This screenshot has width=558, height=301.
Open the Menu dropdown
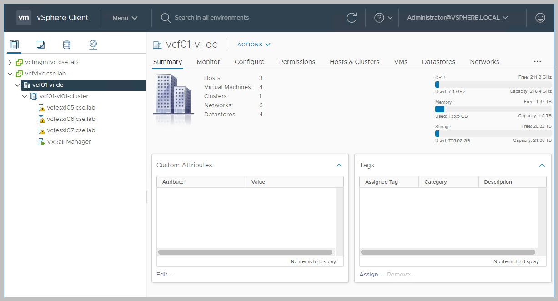pyautogui.click(x=125, y=18)
